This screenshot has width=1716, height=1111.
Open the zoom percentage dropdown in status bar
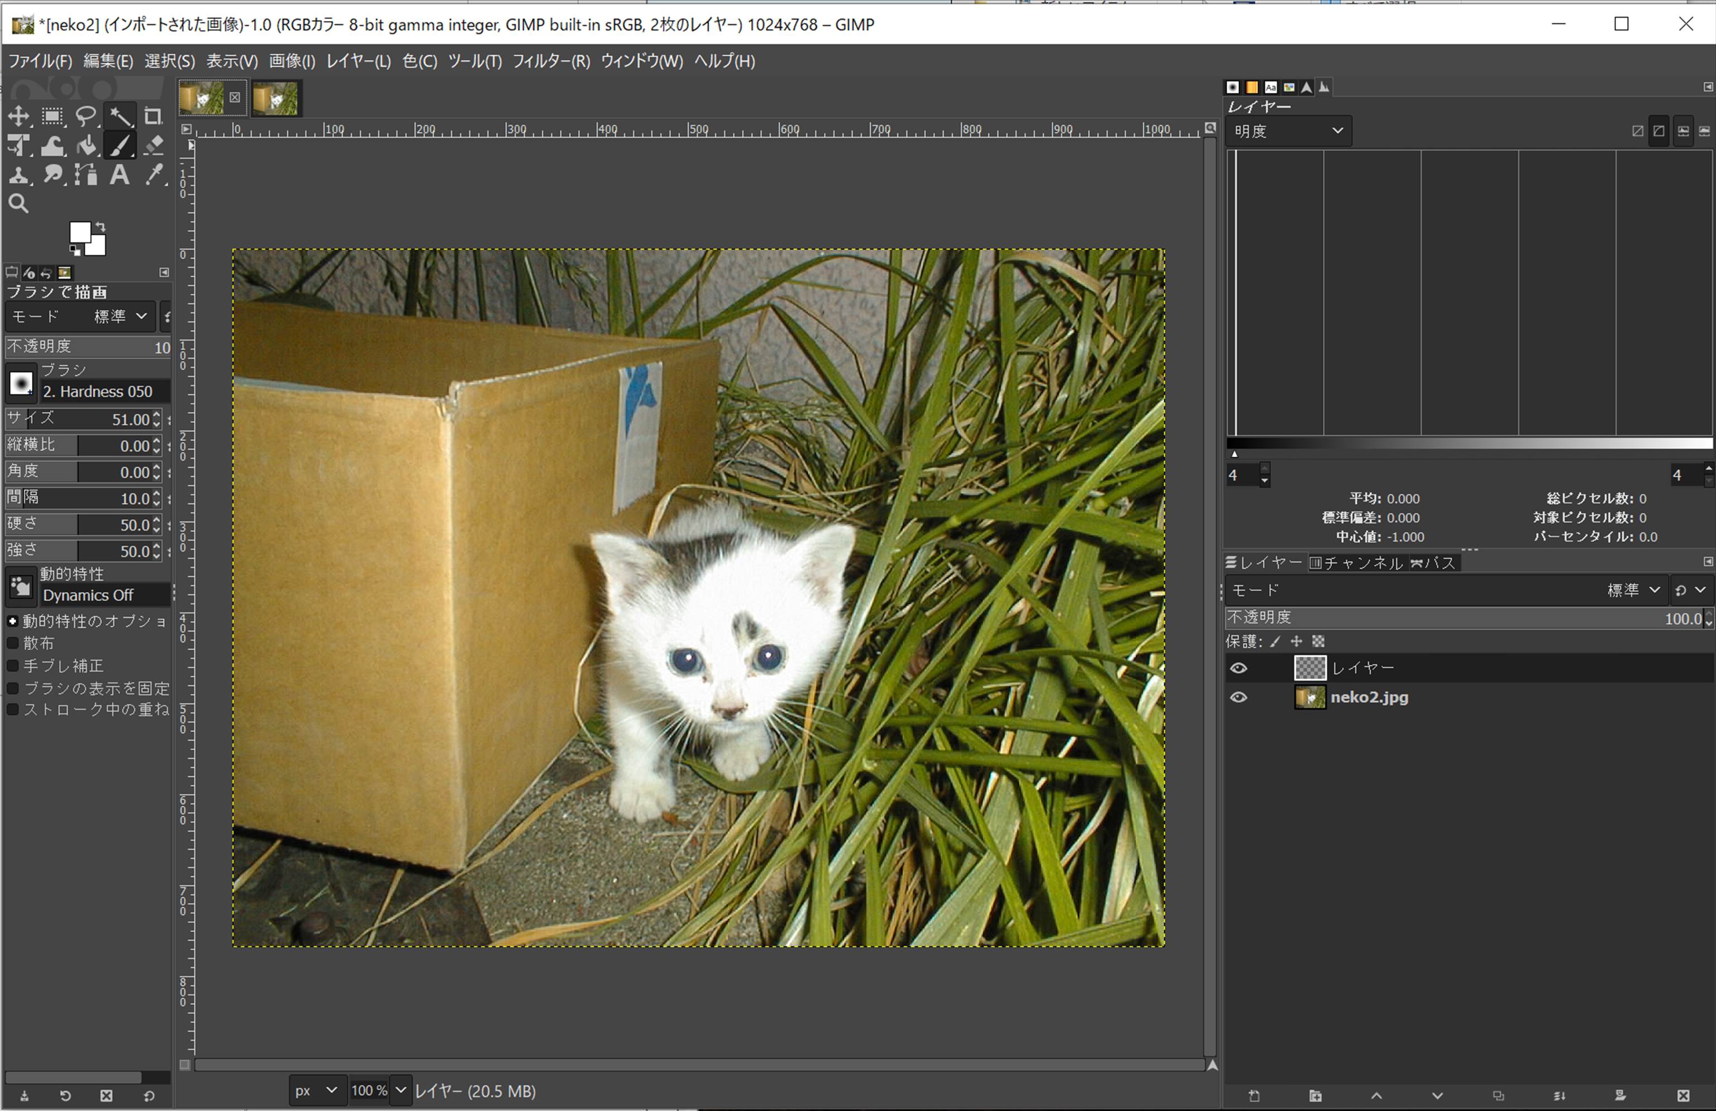point(401,1091)
